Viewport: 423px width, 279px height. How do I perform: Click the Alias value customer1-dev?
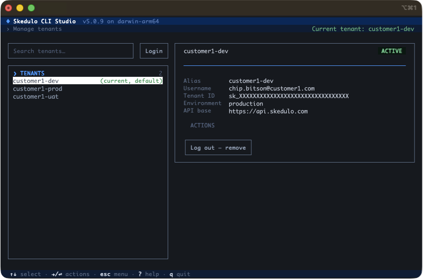click(x=251, y=81)
